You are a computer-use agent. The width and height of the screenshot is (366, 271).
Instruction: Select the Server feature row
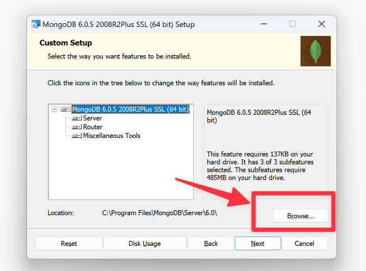pos(92,118)
